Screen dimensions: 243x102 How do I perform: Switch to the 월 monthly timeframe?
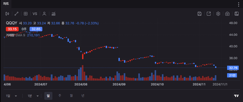[71, 96]
